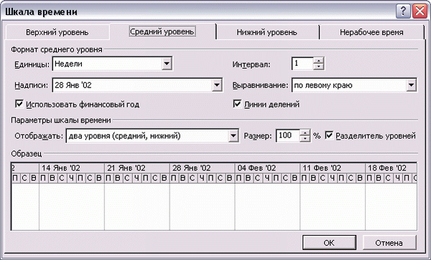431x260 pixels.
Task: Uncheck the Линии делений checkbox
Action: click(x=237, y=104)
